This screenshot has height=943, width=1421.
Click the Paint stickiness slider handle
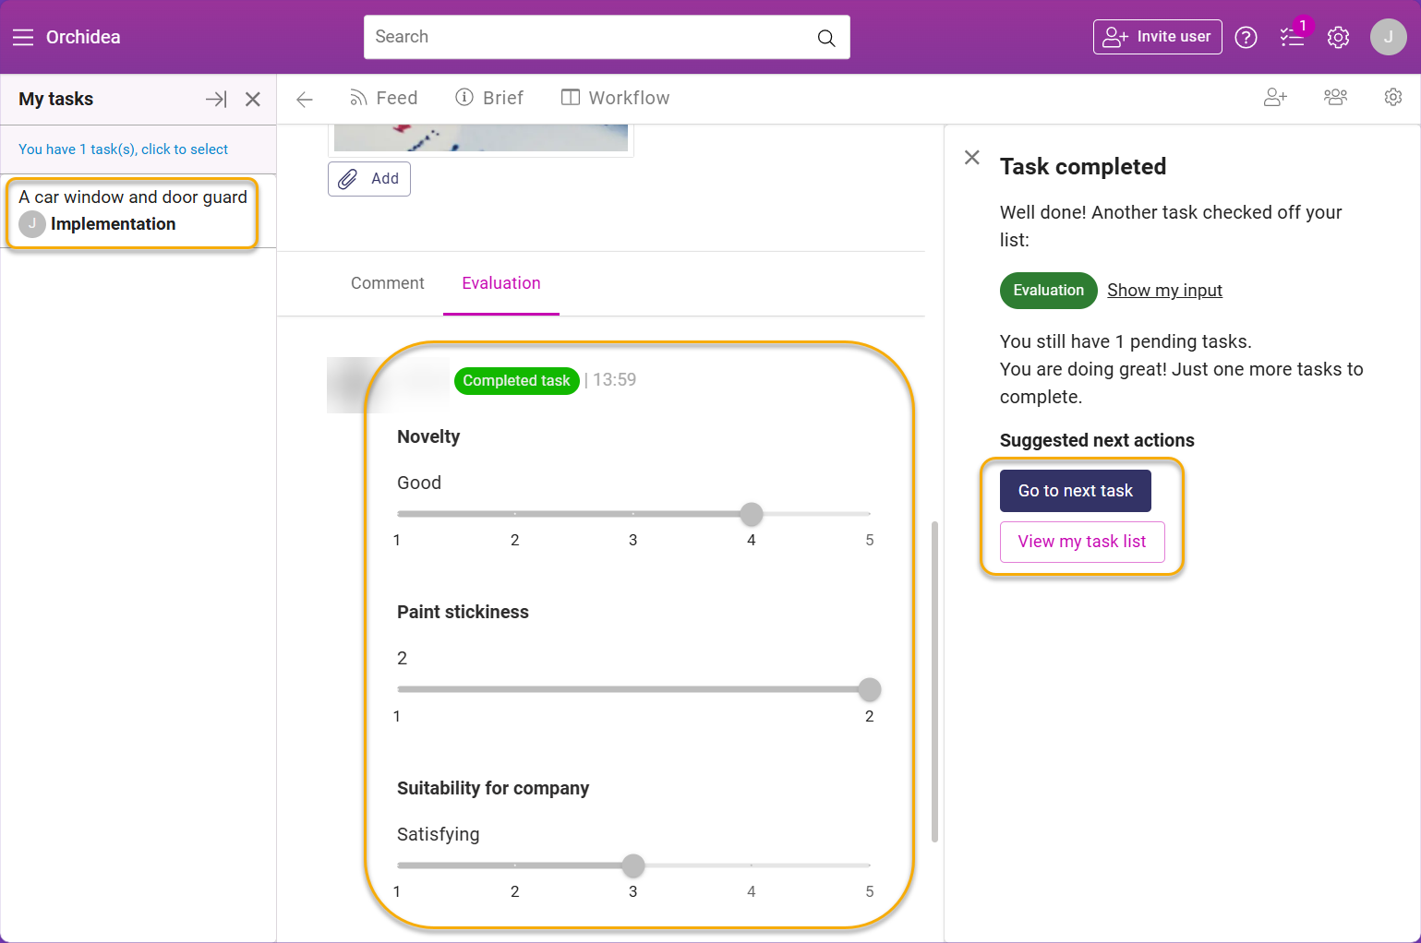pos(869,689)
